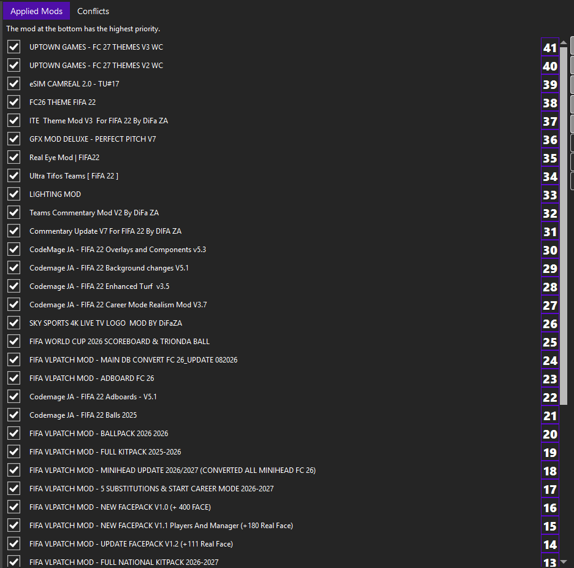Disable GFX MOD DELUXE - PERFECT PITCH V7
The height and width of the screenshot is (568, 574).
point(14,139)
